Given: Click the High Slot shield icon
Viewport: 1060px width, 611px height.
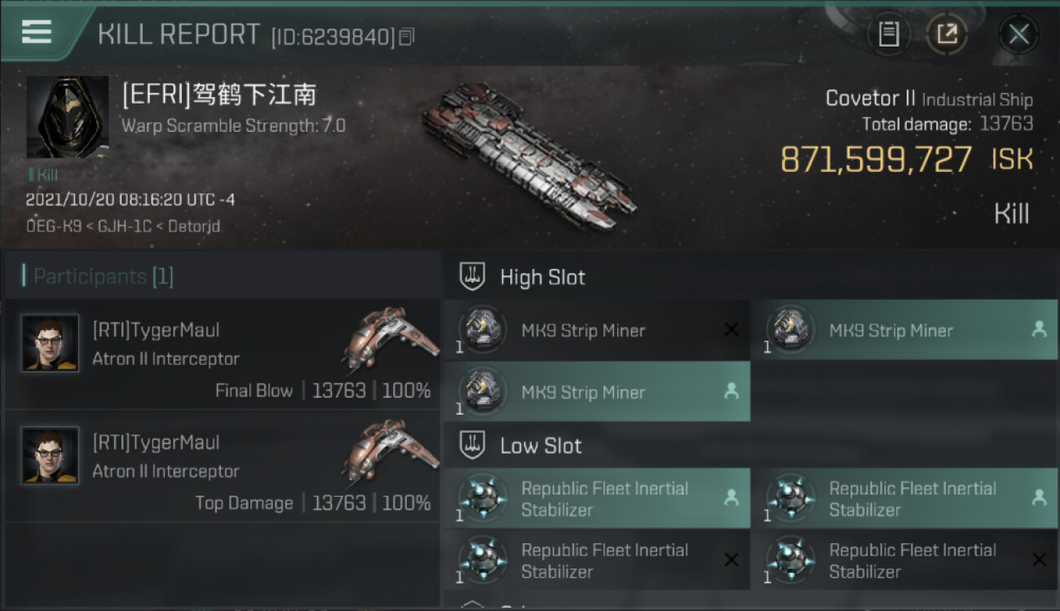Looking at the screenshot, I should (x=473, y=276).
